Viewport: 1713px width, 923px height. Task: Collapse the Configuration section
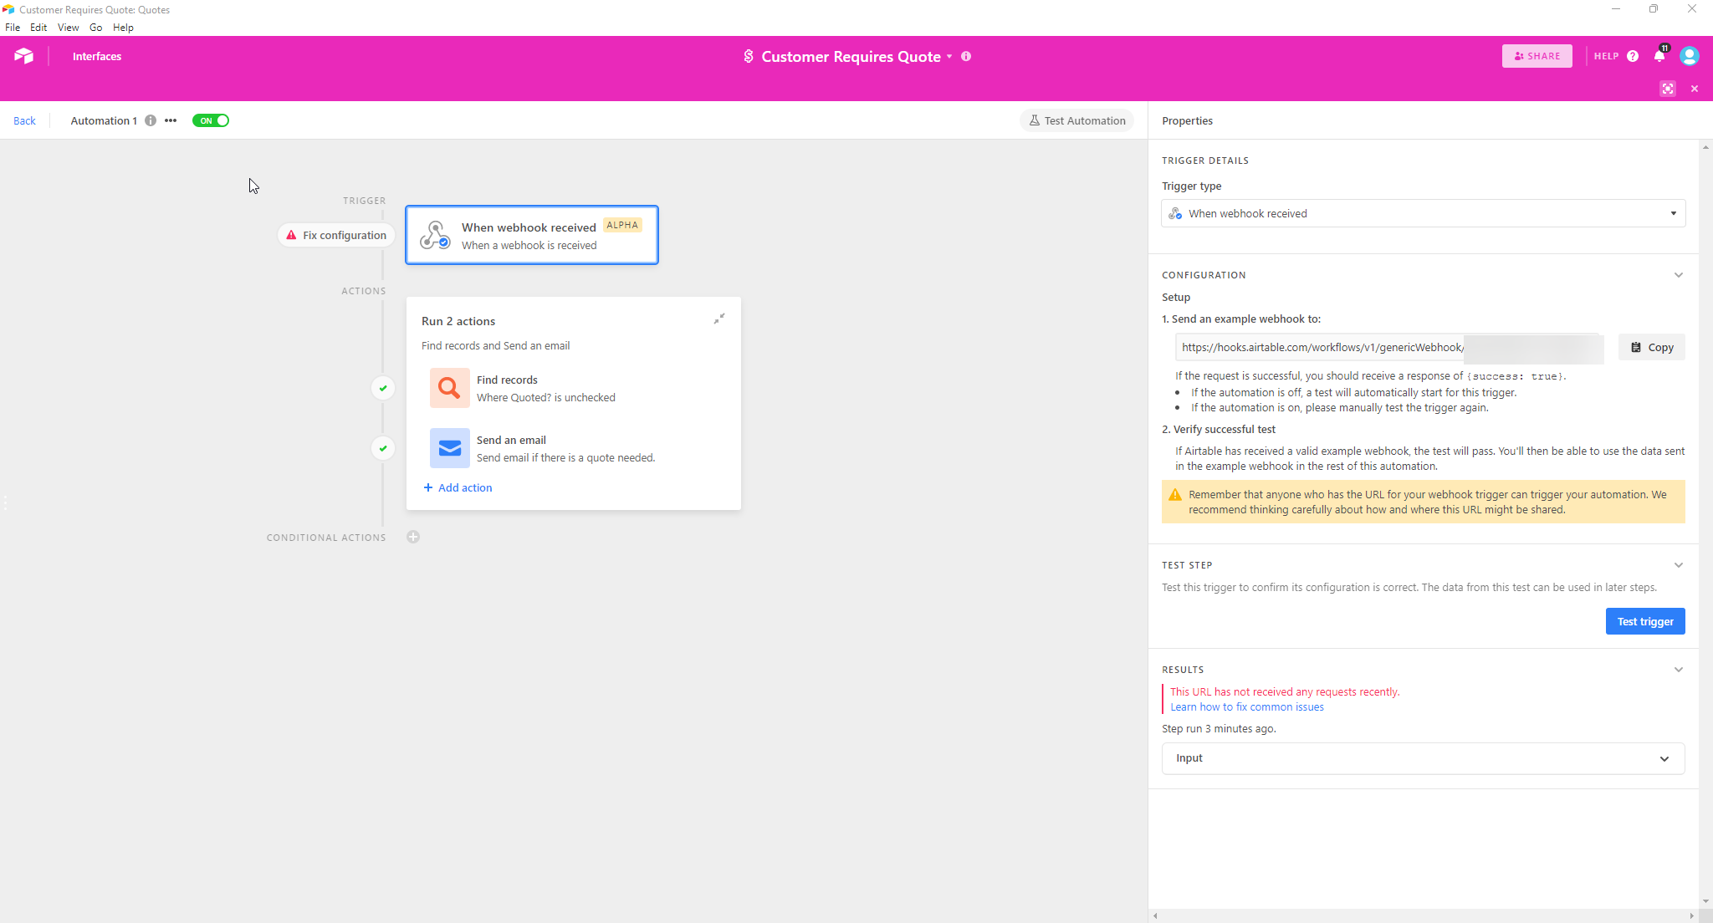(1679, 275)
